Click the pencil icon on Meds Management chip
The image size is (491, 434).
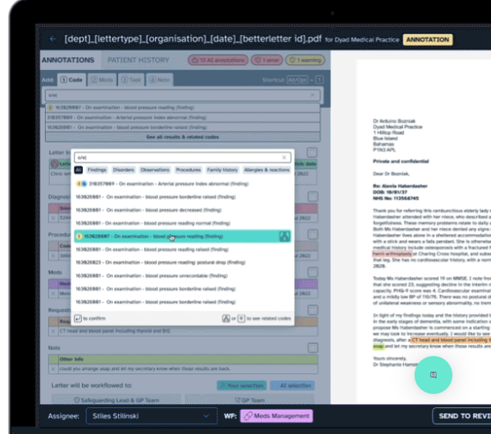click(x=249, y=416)
